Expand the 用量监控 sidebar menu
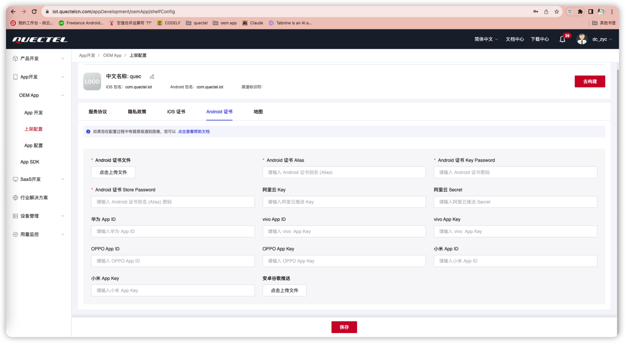The height and width of the screenshot is (343, 625). (38, 234)
